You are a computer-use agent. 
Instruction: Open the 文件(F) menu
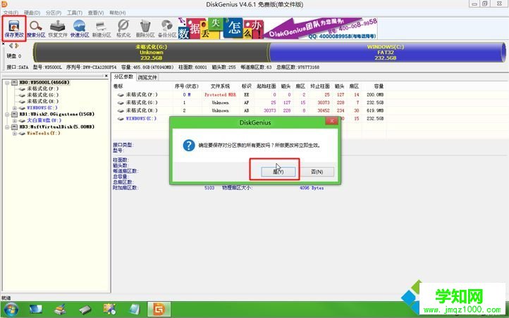(x=11, y=13)
